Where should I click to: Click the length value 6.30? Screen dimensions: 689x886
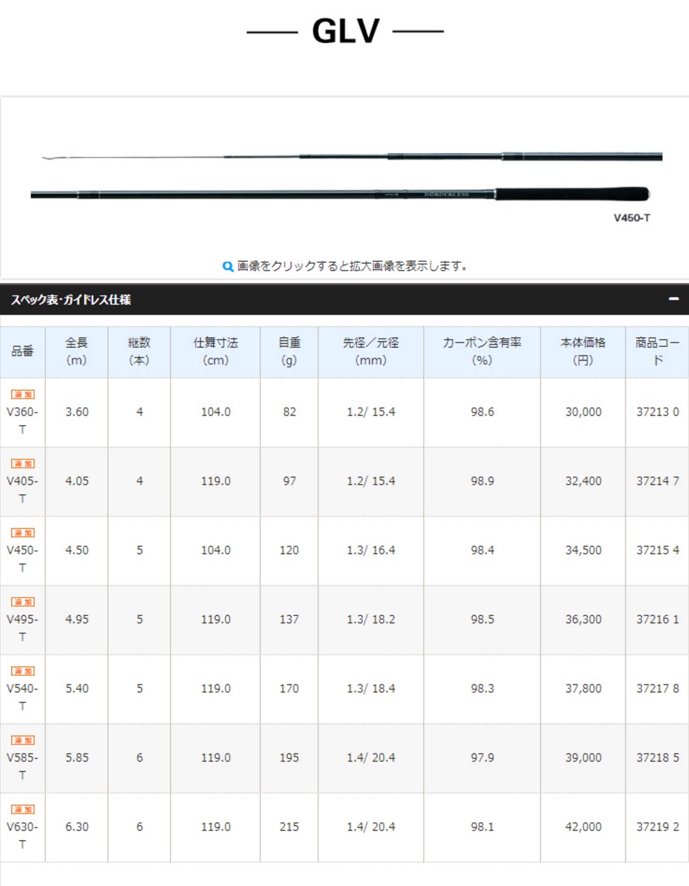click(x=77, y=827)
